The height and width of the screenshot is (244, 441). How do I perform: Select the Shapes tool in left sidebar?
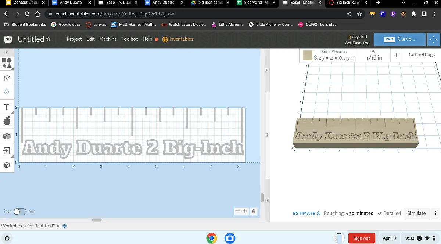point(7,63)
